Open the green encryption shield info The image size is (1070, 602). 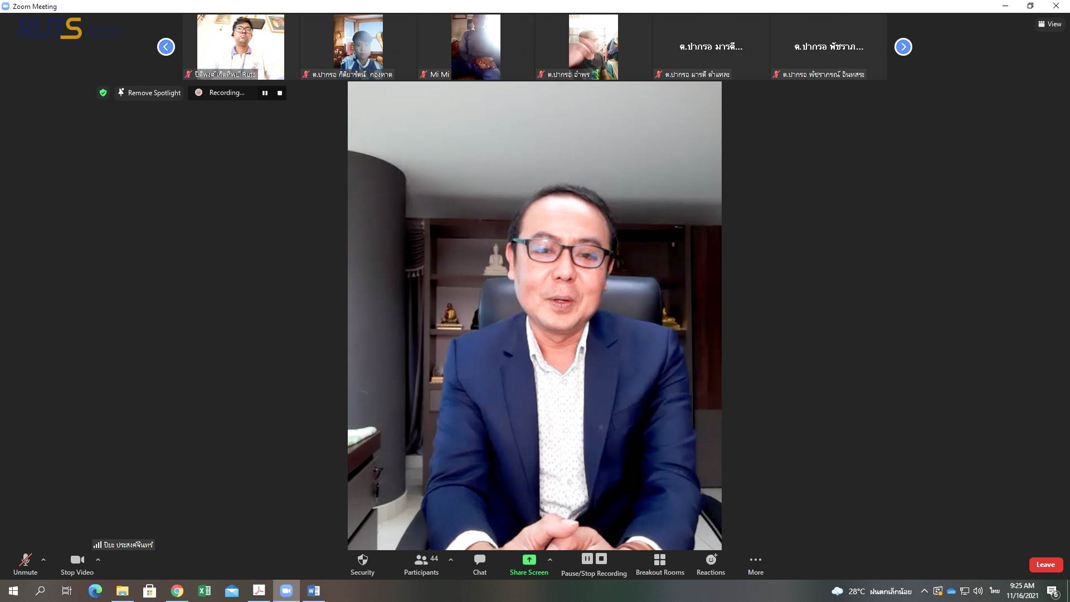click(x=103, y=93)
